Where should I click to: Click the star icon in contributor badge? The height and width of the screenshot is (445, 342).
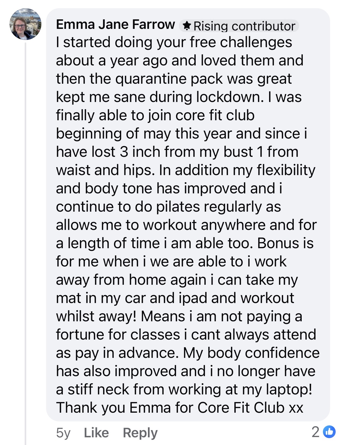[x=187, y=26]
